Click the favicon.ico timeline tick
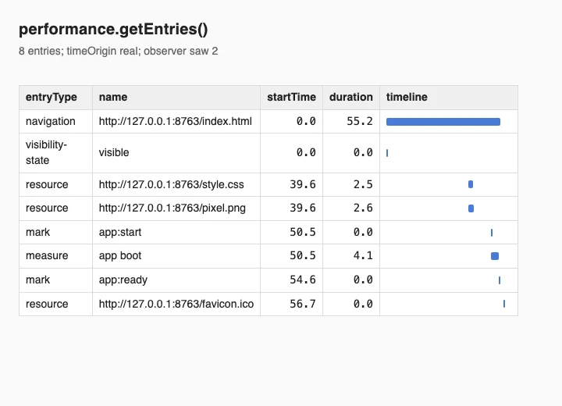This screenshot has width=562, height=406. click(504, 304)
